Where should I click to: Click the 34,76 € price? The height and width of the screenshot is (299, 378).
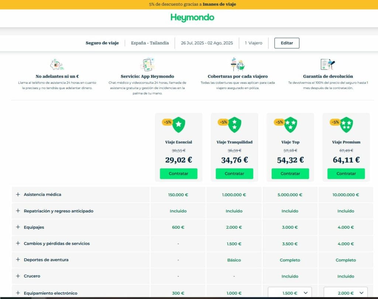pyautogui.click(x=234, y=160)
